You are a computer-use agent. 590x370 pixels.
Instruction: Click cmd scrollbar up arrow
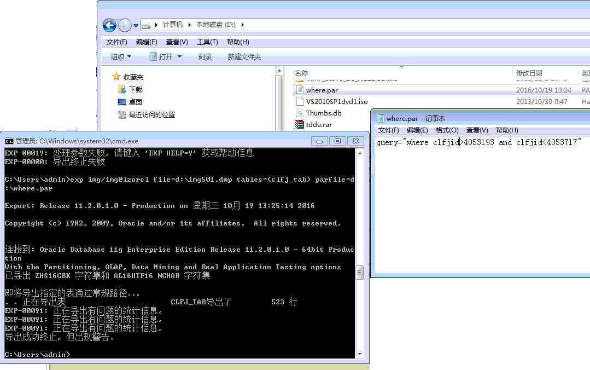(x=360, y=153)
